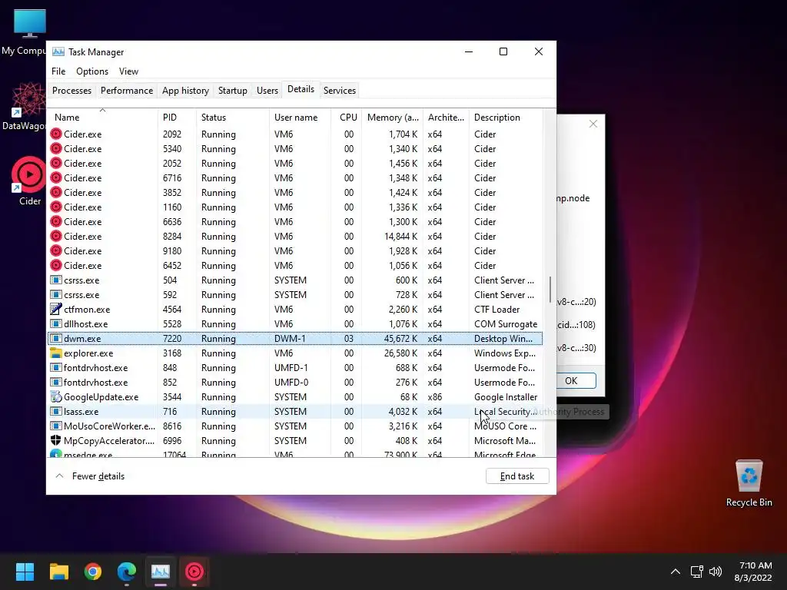
Task: Close the background error dialog
Action: click(593, 124)
